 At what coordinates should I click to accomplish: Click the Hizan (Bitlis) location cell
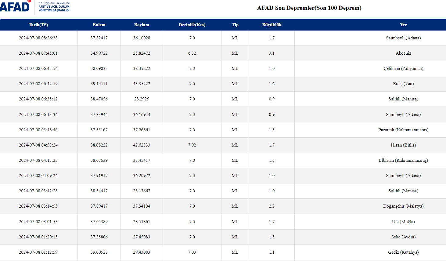point(403,145)
